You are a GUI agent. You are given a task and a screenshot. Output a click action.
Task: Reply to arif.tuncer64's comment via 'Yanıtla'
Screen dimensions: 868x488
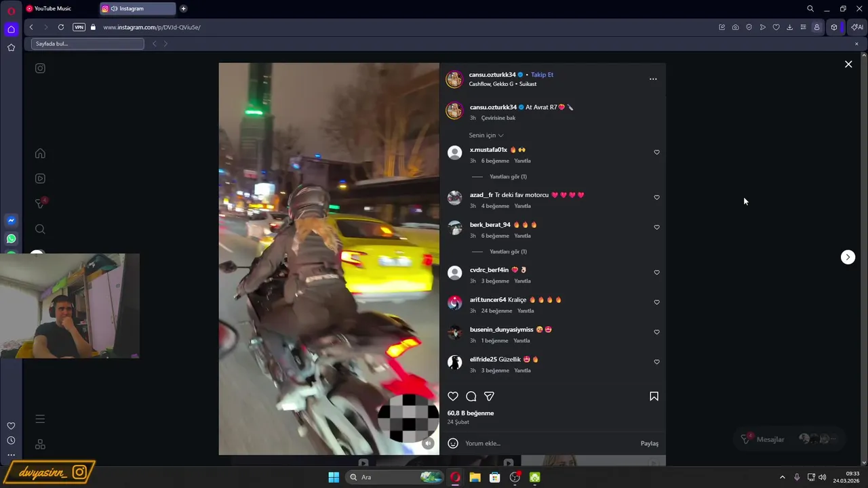(526, 311)
